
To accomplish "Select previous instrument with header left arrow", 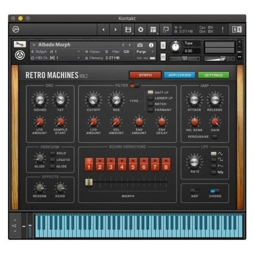I will [123, 45].
